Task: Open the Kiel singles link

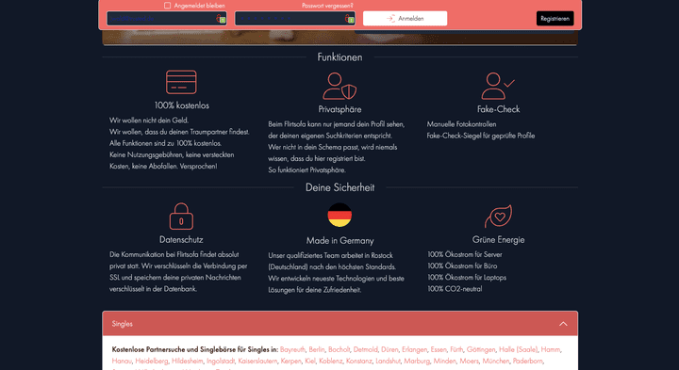Action: [310, 361]
